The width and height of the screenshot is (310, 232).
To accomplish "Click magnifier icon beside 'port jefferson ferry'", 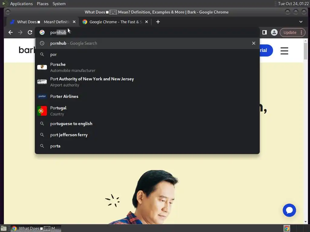I will [x=42, y=135].
